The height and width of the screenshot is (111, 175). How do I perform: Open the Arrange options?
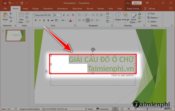click(x=126, y=18)
